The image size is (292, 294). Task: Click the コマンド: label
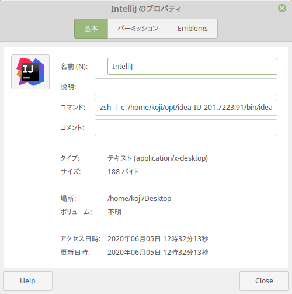click(73, 108)
